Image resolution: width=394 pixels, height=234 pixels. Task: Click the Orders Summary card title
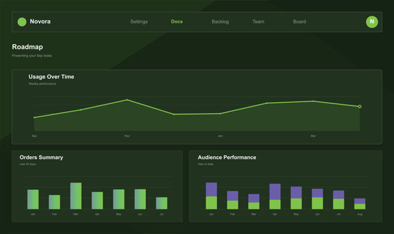[x=42, y=157]
